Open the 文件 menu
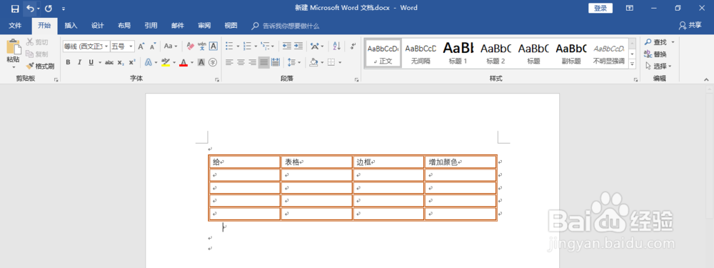This screenshot has height=268, width=714. click(x=15, y=26)
